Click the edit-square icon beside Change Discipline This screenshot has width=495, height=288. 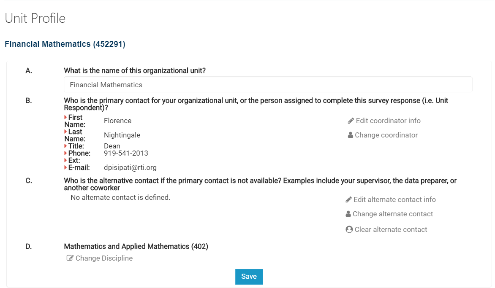70,258
